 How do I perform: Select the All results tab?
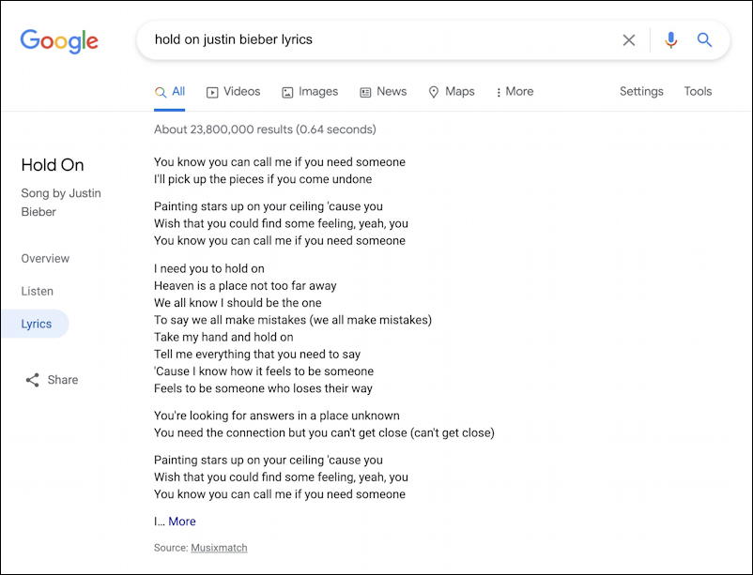tap(170, 92)
